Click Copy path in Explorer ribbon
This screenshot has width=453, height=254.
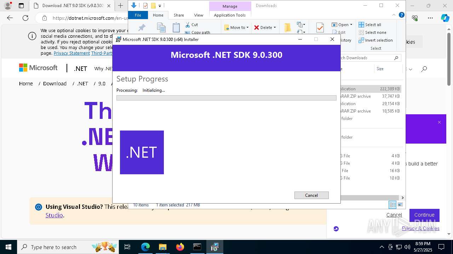(x=197, y=32)
